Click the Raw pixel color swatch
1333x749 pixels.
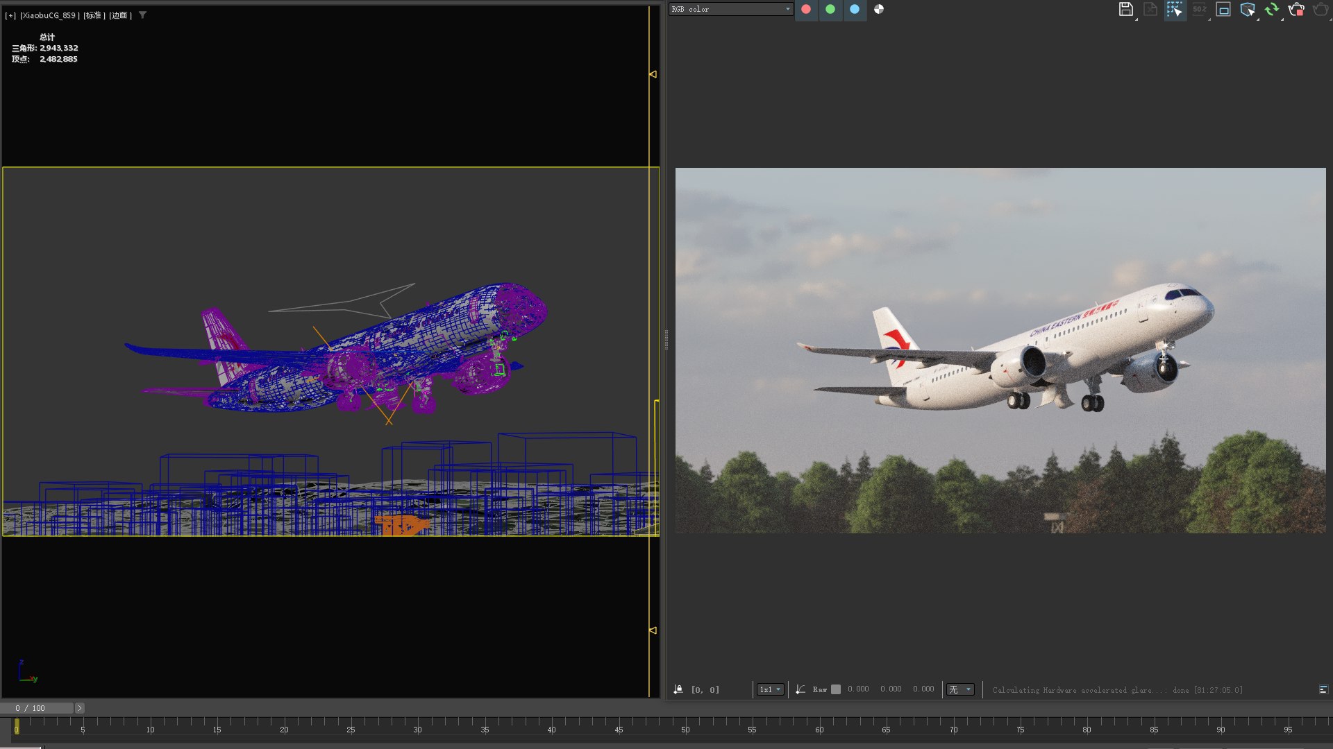click(836, 689)
